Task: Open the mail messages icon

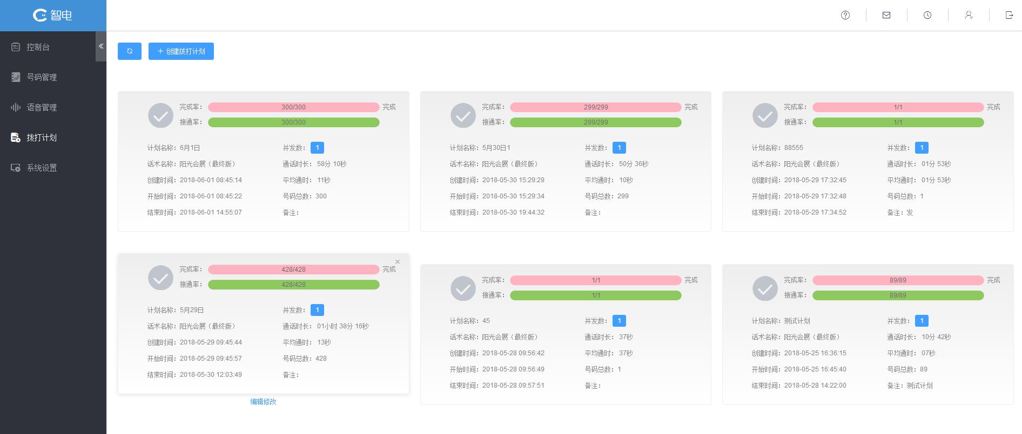Action: [886, 15]
